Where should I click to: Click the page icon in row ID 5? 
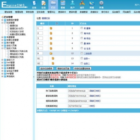[x=51, y=48]
